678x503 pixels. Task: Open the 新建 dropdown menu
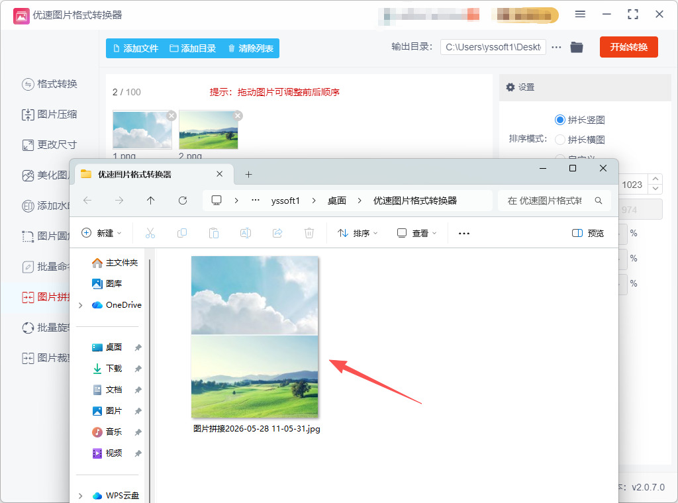tap(101, 234)
